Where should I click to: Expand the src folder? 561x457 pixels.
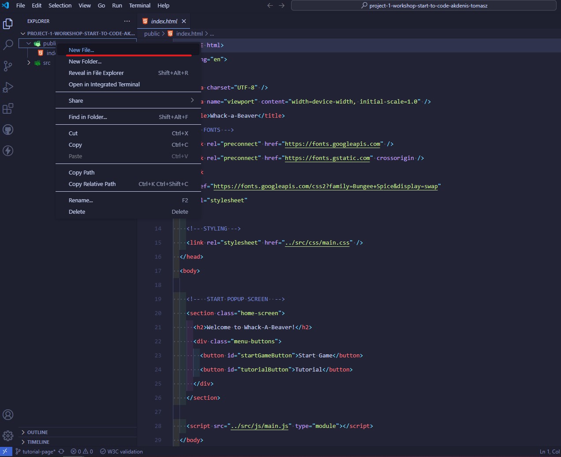click(29, 63)
